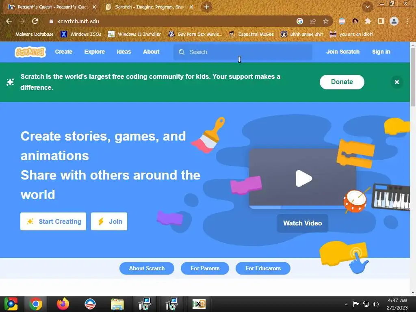This screenshot has width=416, height=312.
Task: Click the face avatar extension icon
Action: [355, 21]
